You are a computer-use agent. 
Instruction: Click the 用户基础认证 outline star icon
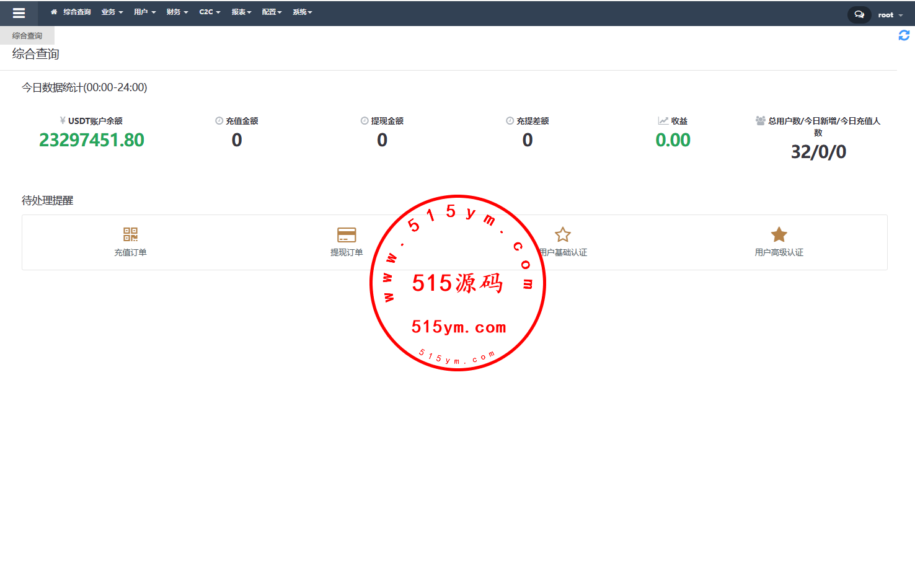coord(562,234)
